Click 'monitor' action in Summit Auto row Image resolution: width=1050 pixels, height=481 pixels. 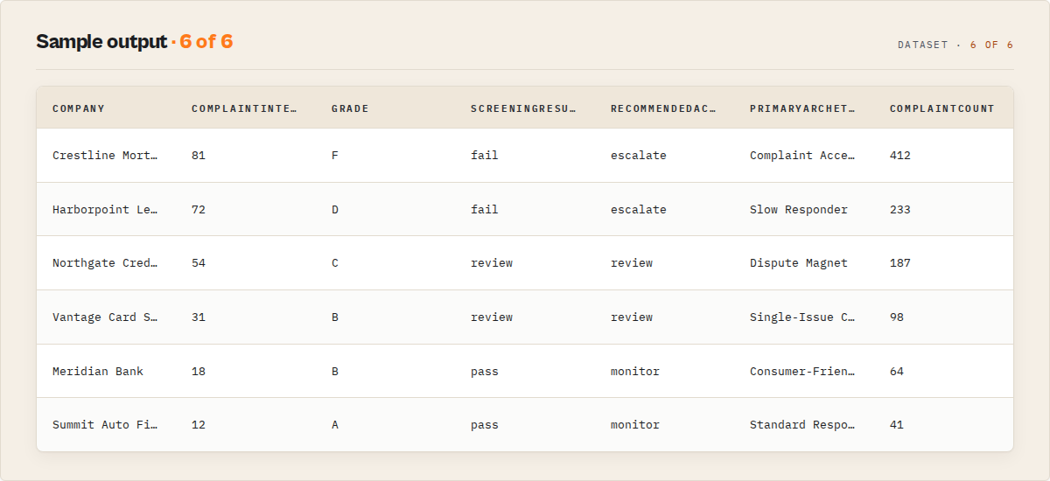coord(635,425)
